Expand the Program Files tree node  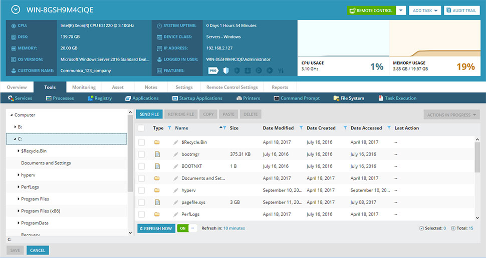coord(18,199)
